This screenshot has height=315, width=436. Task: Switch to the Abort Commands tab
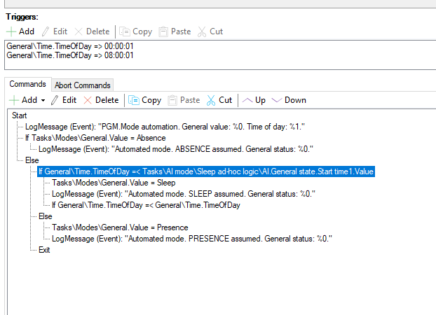(x=83, y=85)
